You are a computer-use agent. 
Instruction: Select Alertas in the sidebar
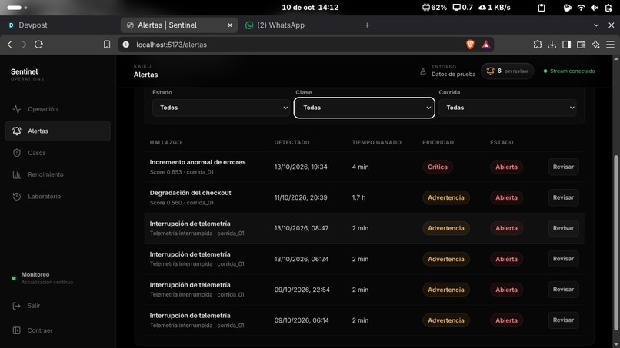(x=58, y=131)
